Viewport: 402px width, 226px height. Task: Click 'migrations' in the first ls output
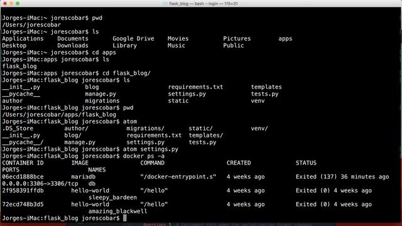point(102,101)
